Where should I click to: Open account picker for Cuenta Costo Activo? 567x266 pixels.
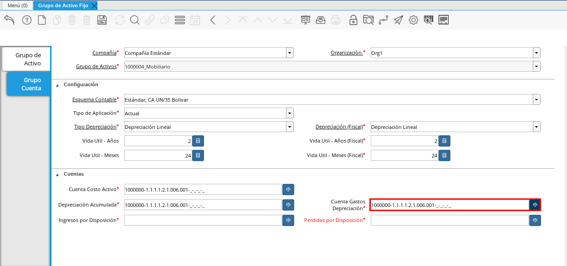(288, 189)
